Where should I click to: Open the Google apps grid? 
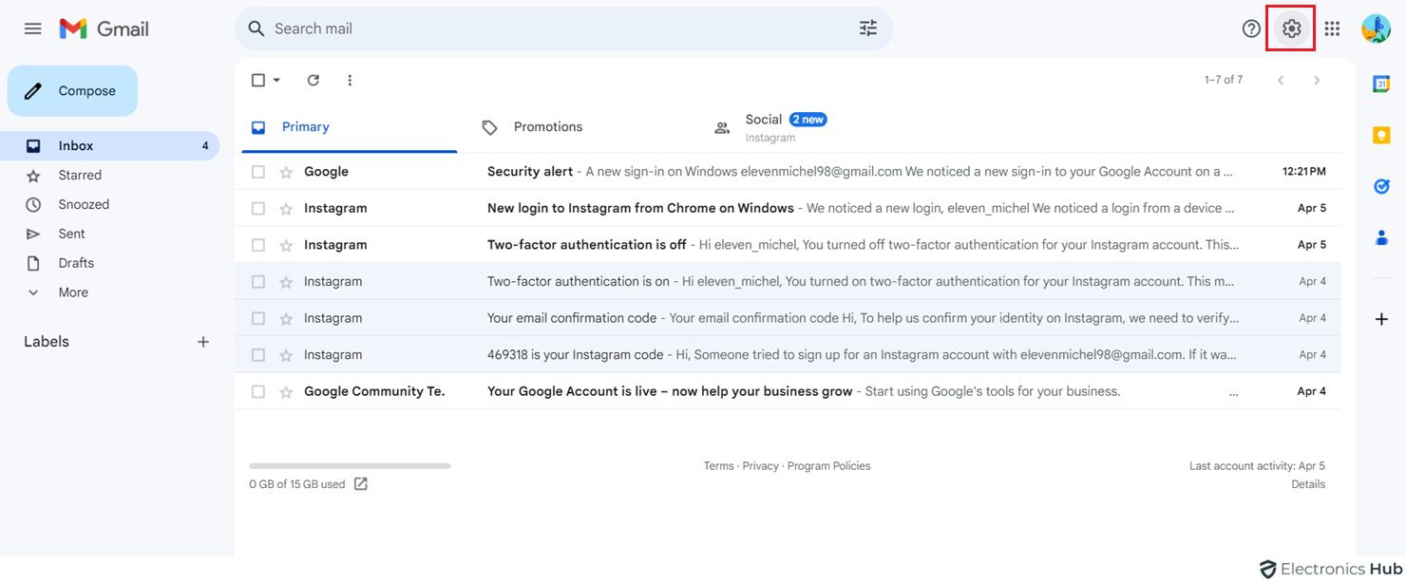1332,28
